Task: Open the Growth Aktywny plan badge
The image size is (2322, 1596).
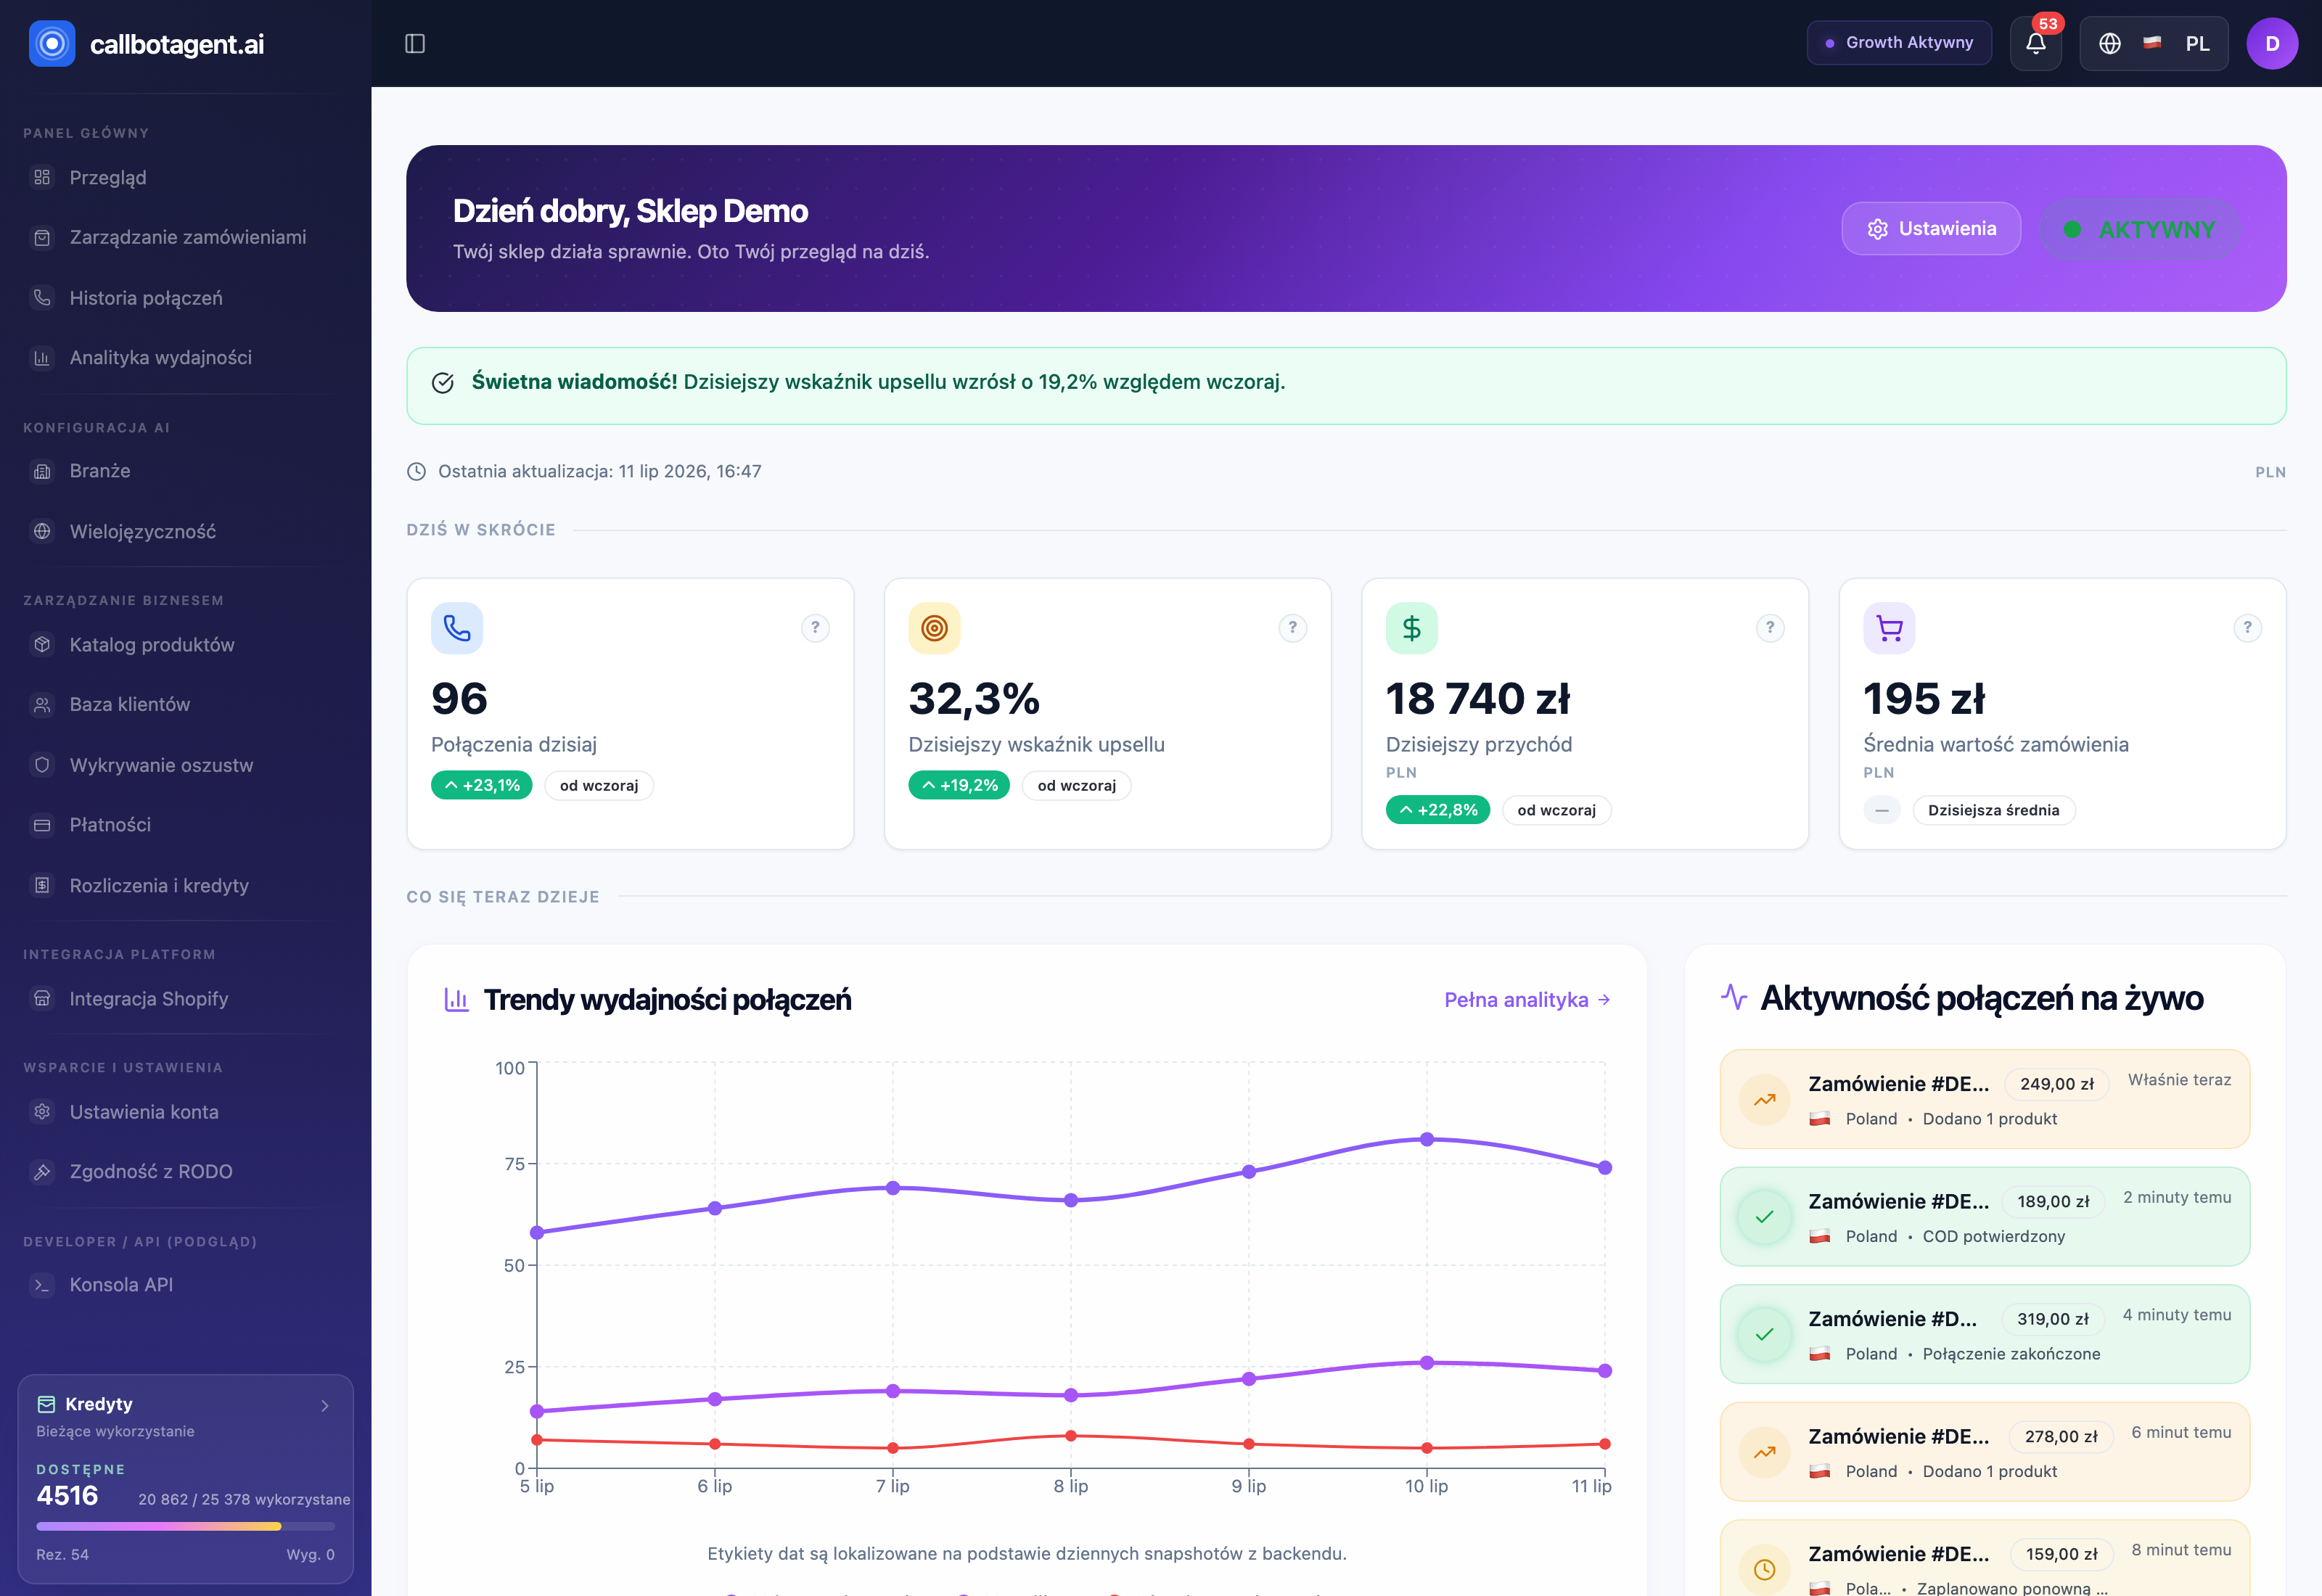Action: [1898, 43]
